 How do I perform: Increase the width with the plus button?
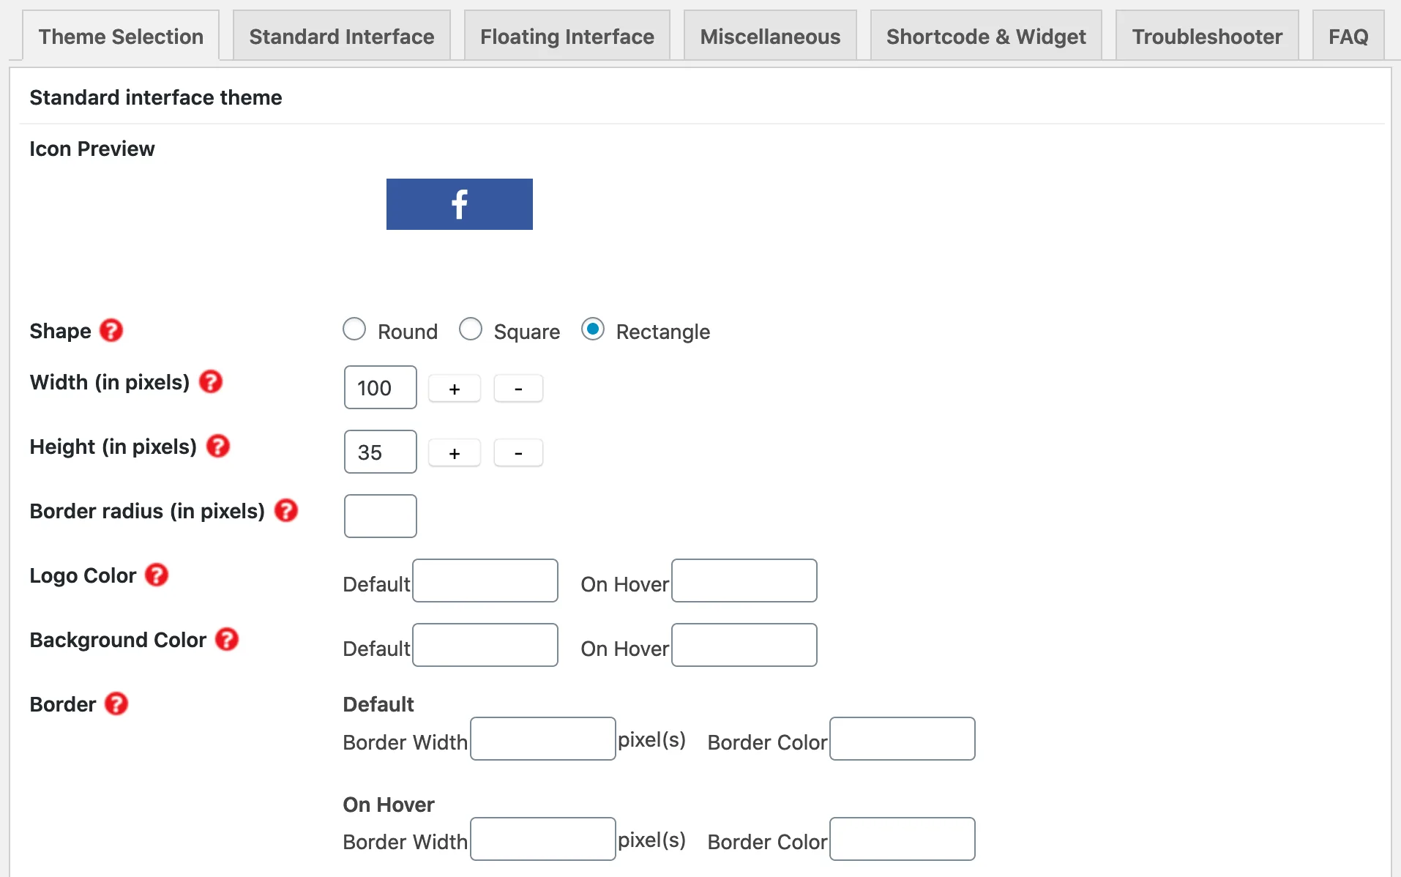[x=455, y=388]
